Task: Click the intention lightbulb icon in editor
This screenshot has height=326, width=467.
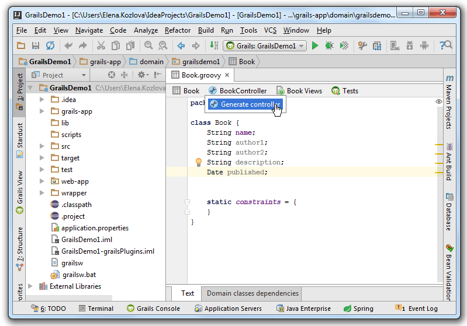Action: coord(198,162)
